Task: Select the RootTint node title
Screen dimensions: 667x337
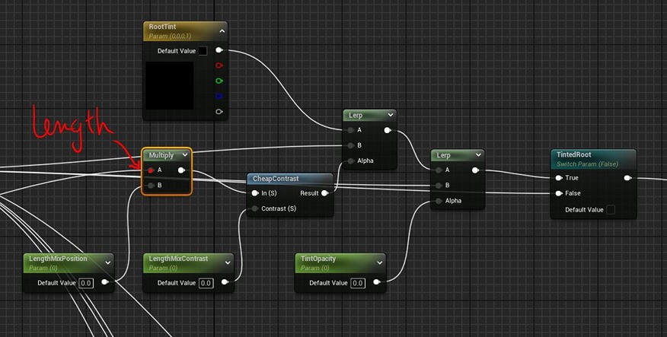Action: click(x=162, y=27)
